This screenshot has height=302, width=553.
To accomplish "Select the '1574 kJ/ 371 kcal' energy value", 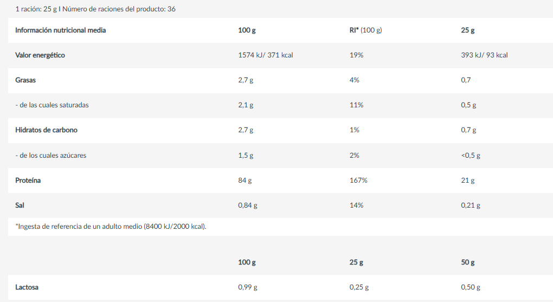I will coord(266,55).
